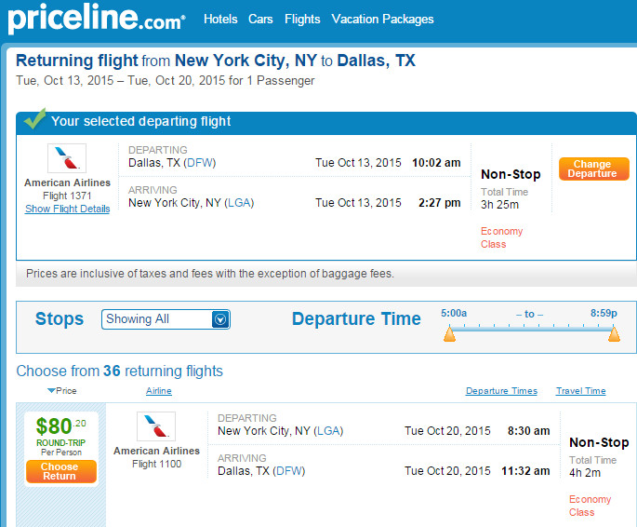This screenshot has height=527, width=637.
Task: Click the right 8:59p departure time slider handle
Action: pyautogui.click(x=614, y=333)
